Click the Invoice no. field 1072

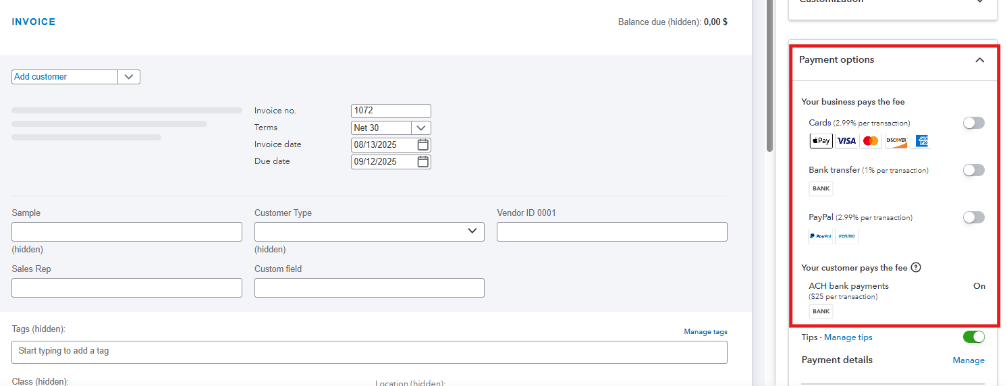coord(391,111)
